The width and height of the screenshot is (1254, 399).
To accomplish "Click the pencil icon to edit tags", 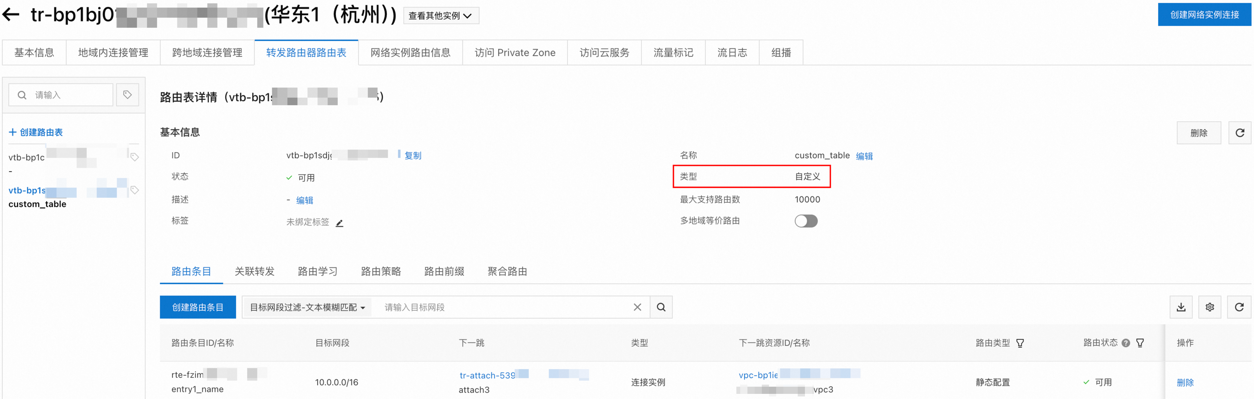I will point(340,223).
